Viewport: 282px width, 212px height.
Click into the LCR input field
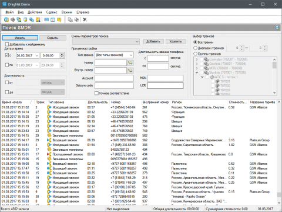tap(165, 85)
